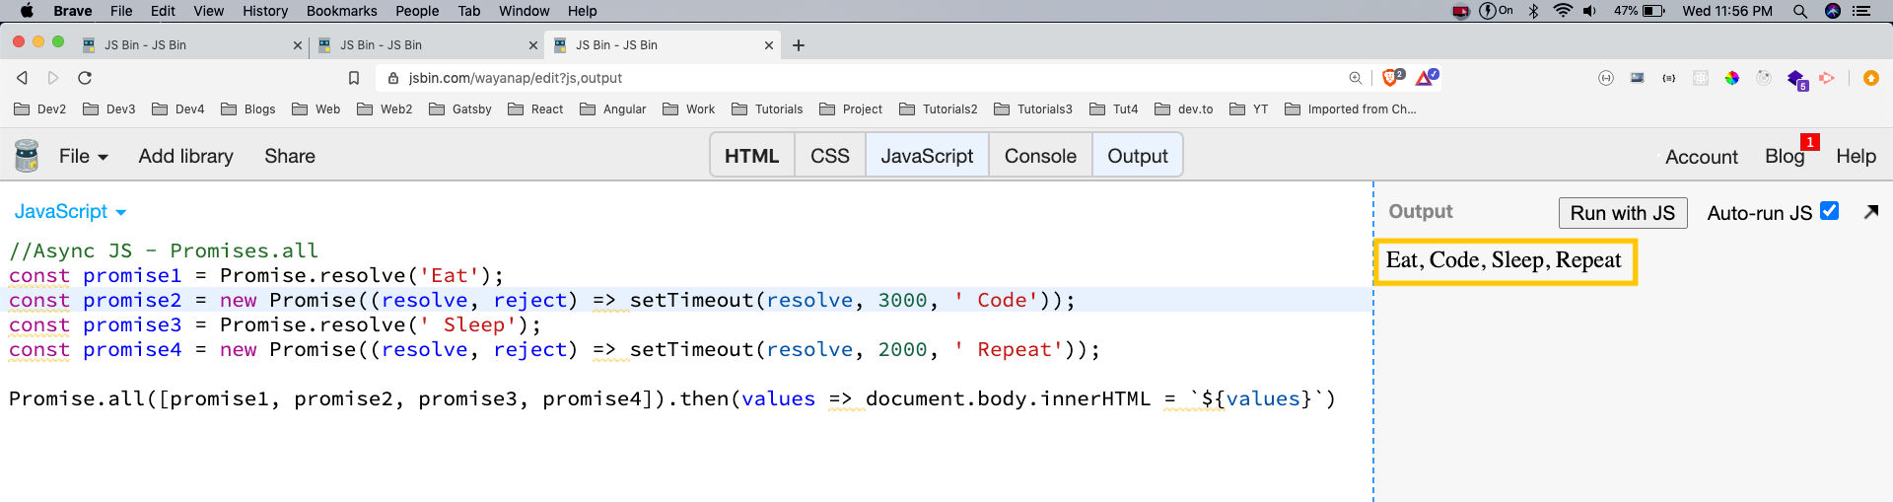Screen dimensions: 1893x502
Task: Open the Gatsby bookmarks folder
Action: 460,109
